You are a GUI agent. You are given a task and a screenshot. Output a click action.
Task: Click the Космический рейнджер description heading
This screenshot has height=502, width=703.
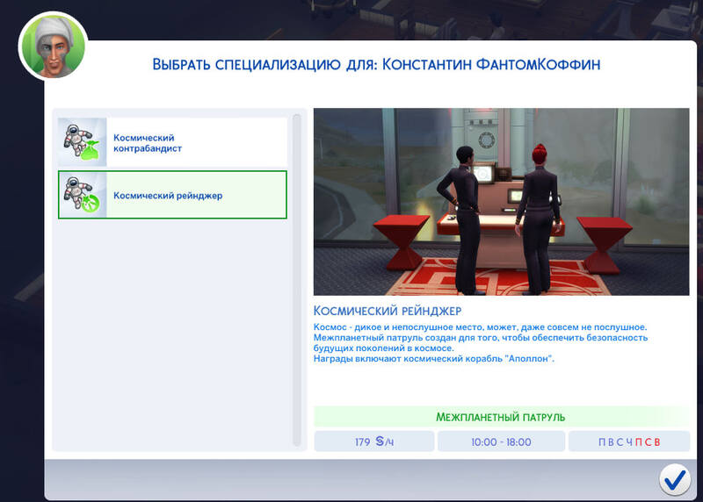click(388, 312)
